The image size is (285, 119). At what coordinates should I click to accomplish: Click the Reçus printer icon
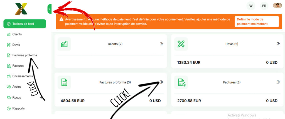9,98
